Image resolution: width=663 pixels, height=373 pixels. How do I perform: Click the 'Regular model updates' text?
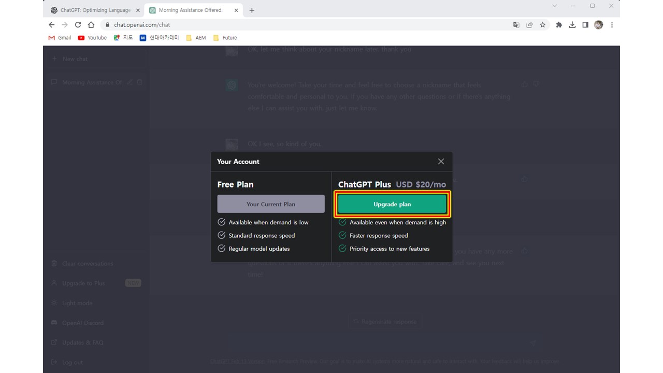pos(259,249)
